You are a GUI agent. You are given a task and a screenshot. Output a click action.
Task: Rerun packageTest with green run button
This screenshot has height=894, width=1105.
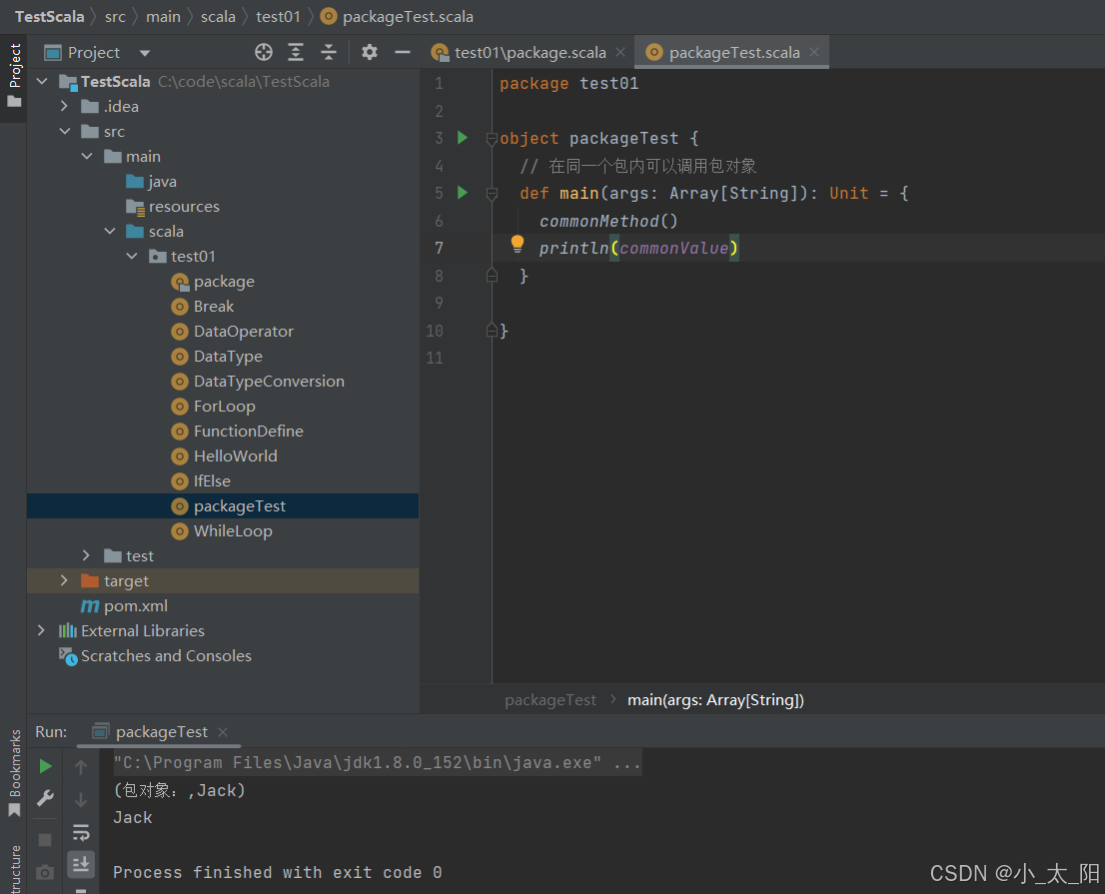tap(45, 766)
